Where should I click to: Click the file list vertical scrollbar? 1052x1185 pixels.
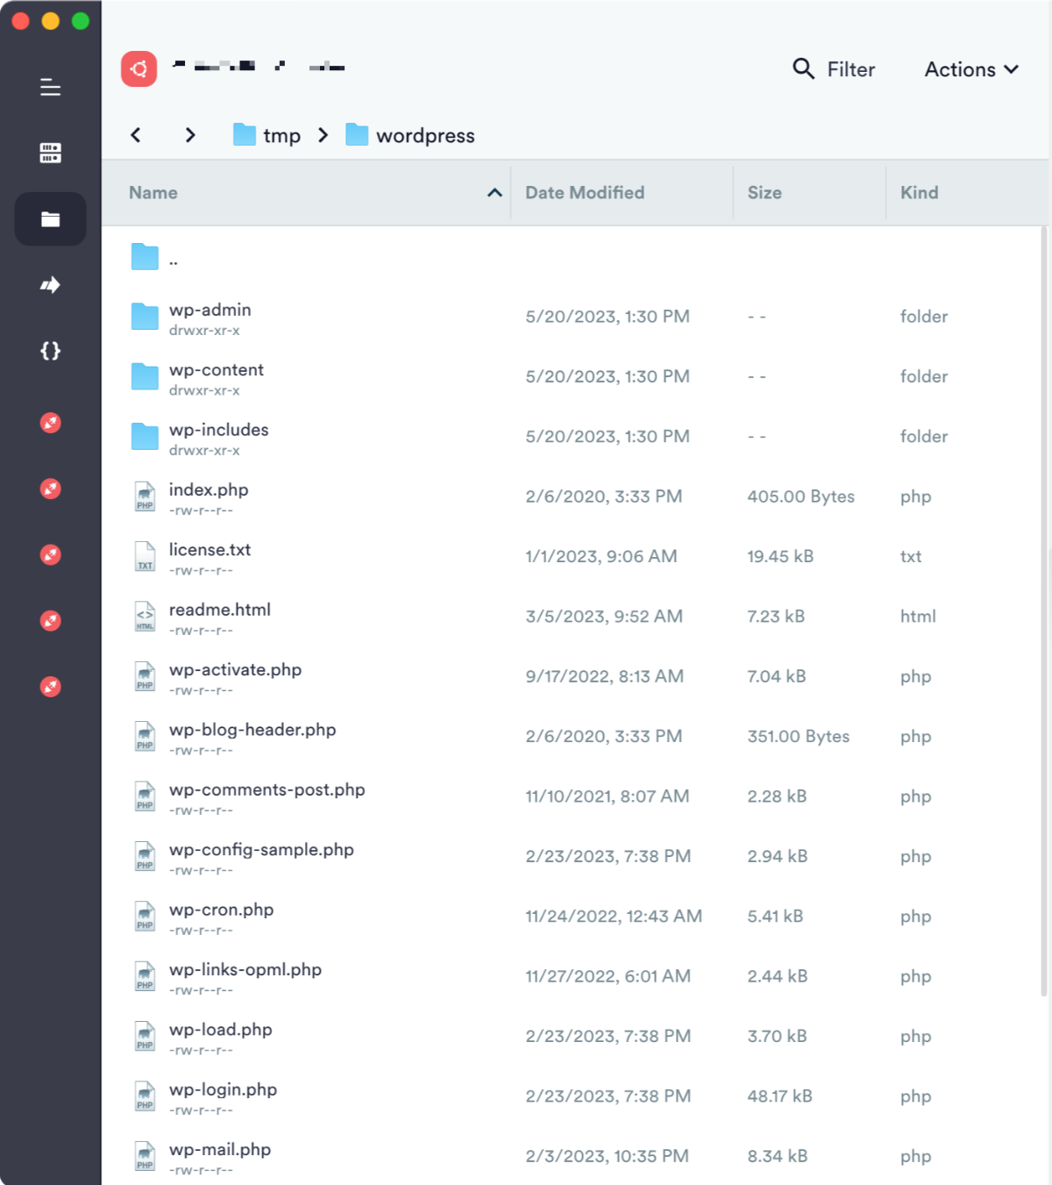pyautogui.click(x=1044, y=611)
